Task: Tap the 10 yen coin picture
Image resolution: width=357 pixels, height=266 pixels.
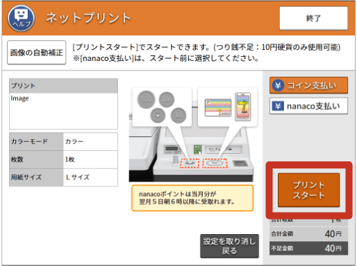Action: pyautogui.click(x=178, y=115)
